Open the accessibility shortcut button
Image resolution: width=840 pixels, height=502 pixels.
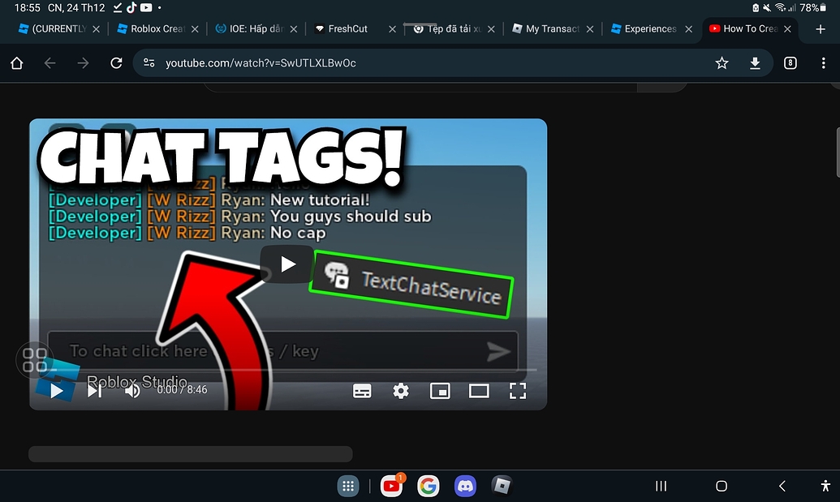coord(825,486)
